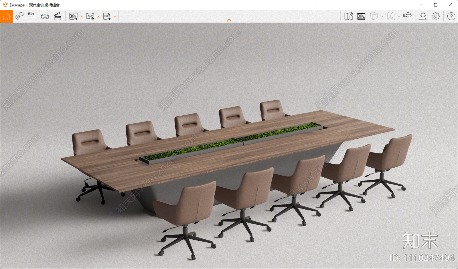Click the greyed cube view mode icon
Image resolution: width=458 pixels, height=269 pixels.
point(374,16)
